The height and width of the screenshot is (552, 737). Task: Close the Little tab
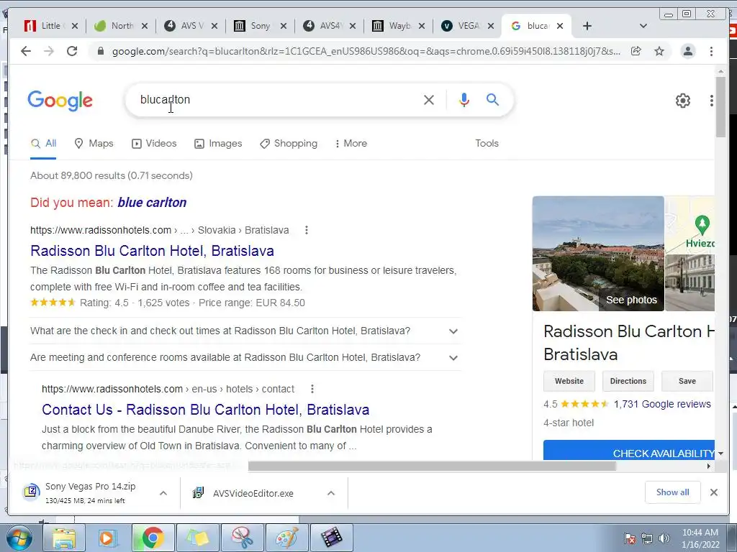(x=74, y=26)
